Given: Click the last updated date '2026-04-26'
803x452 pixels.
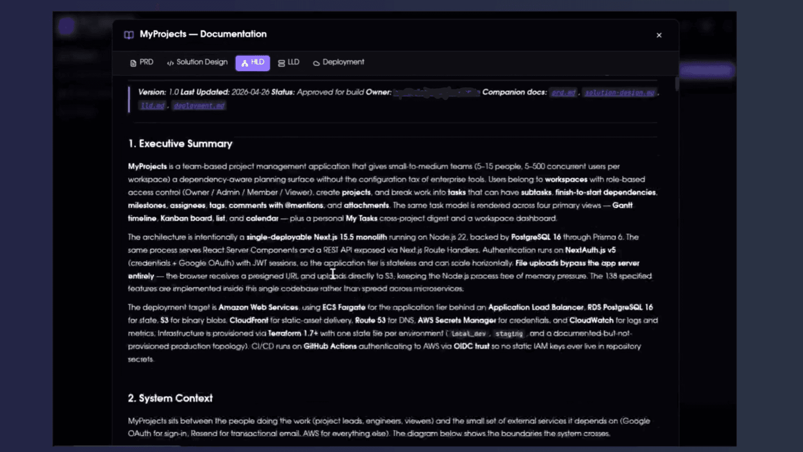Looking at the screenshot, I should click(x=251, y=92).
